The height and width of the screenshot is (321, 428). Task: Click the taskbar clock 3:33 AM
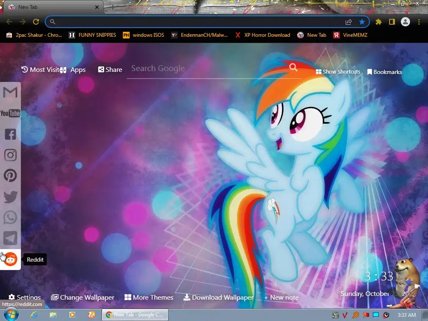tap(406, 315)
